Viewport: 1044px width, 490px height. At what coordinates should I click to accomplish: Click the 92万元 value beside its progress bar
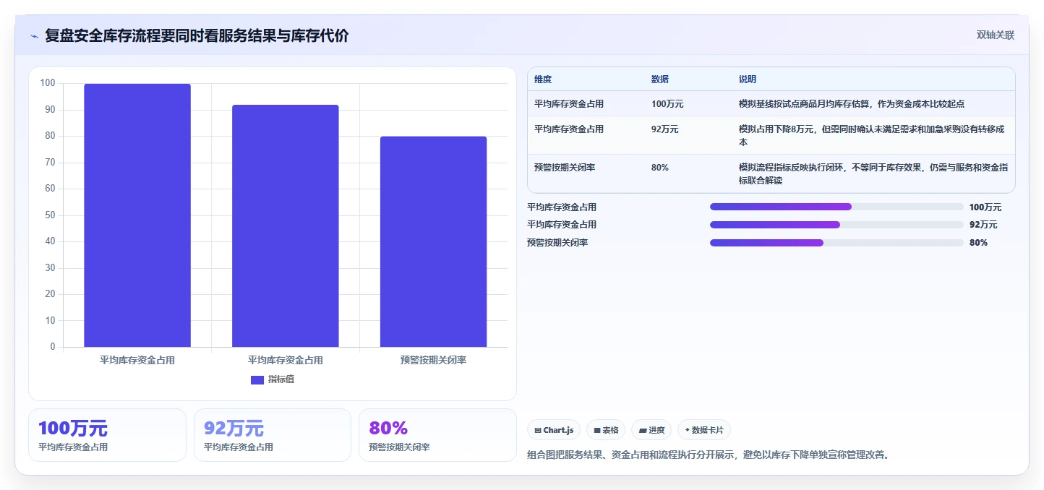coord(983,225)
